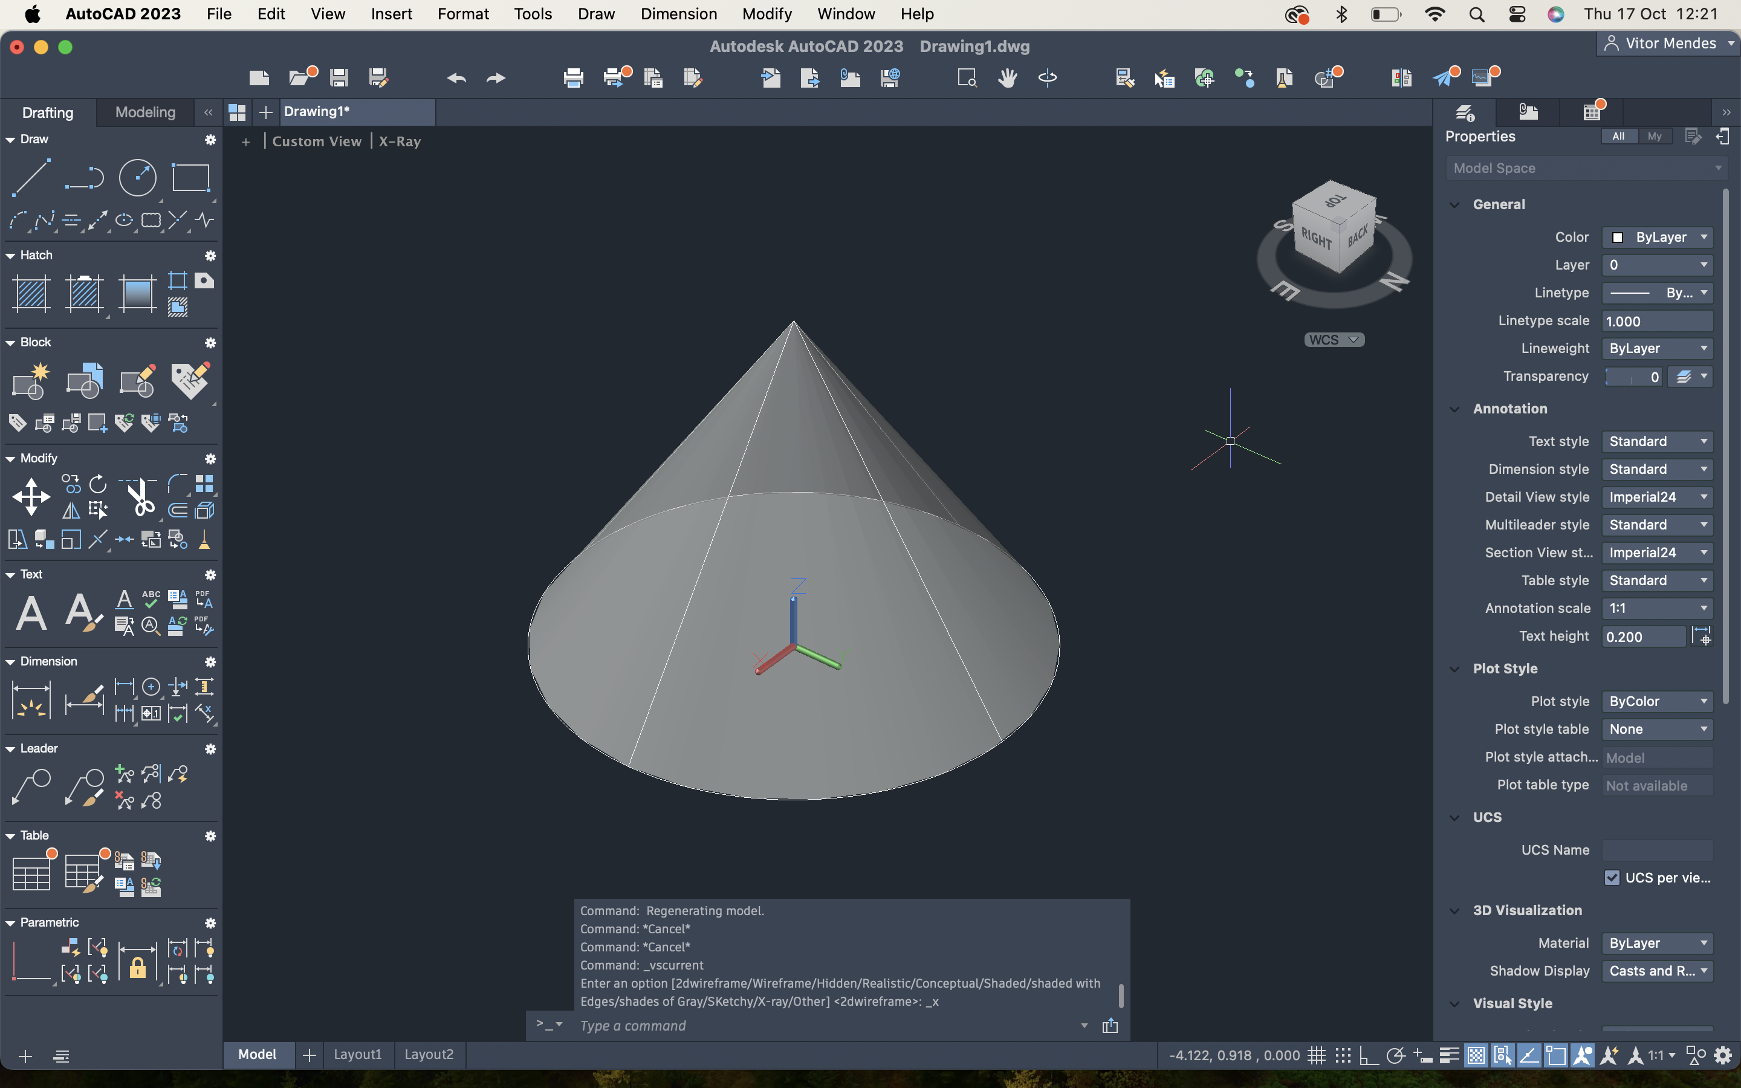
Task: Select the Circle tool
Action: coord(137,177)
